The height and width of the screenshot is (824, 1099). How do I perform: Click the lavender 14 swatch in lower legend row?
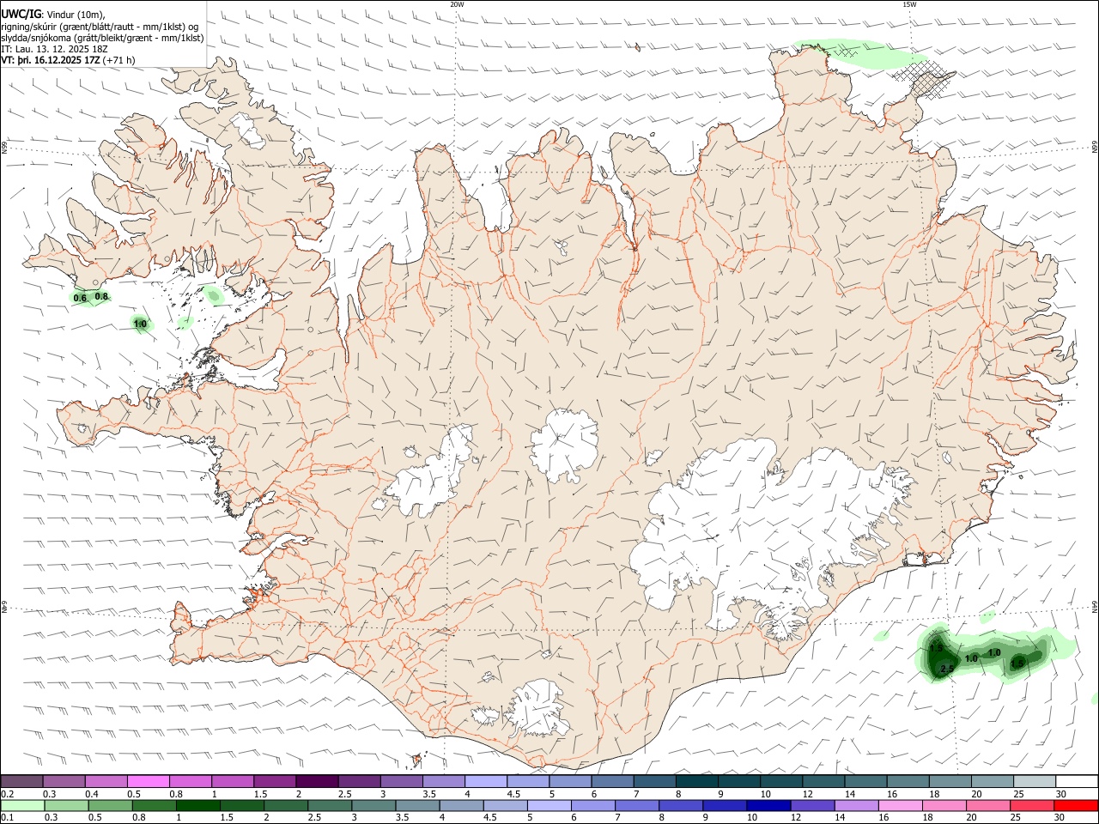856,805
